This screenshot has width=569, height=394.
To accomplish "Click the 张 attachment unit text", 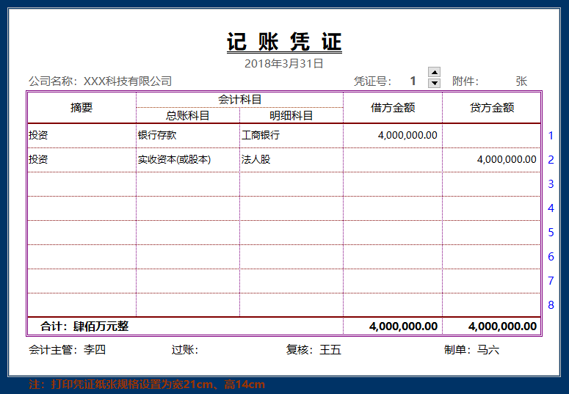I will click(521, 81).
